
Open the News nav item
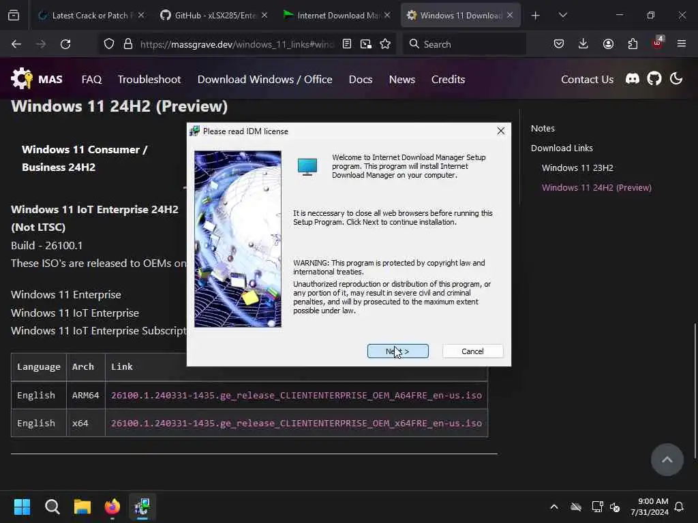[x=402, y=79]
